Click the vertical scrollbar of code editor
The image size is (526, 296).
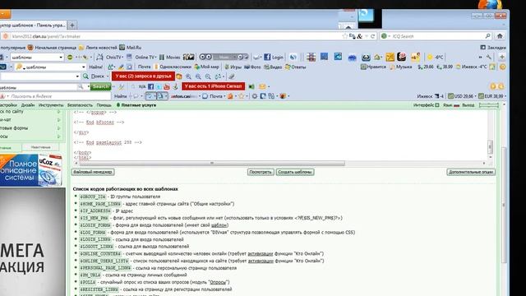click(490, 146)
